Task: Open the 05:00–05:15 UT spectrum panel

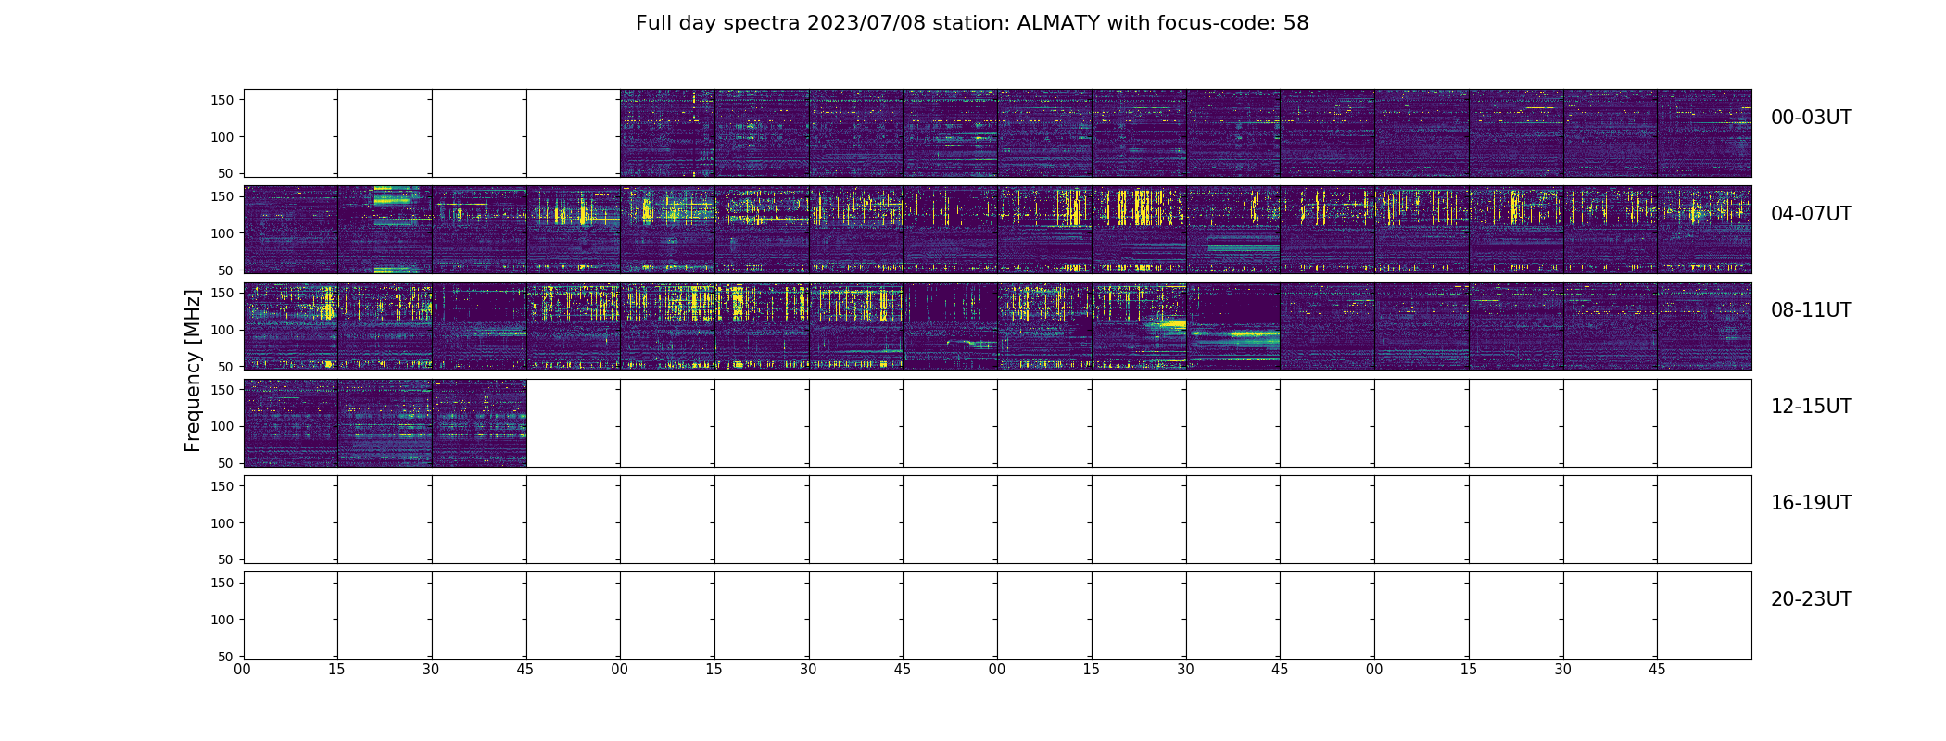Action: [667, 230]
